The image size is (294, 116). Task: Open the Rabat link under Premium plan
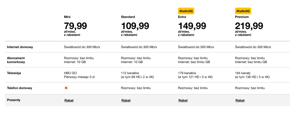240,100
